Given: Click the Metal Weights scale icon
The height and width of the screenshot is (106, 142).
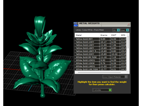Looking at the screenshot, I should 76,24.
